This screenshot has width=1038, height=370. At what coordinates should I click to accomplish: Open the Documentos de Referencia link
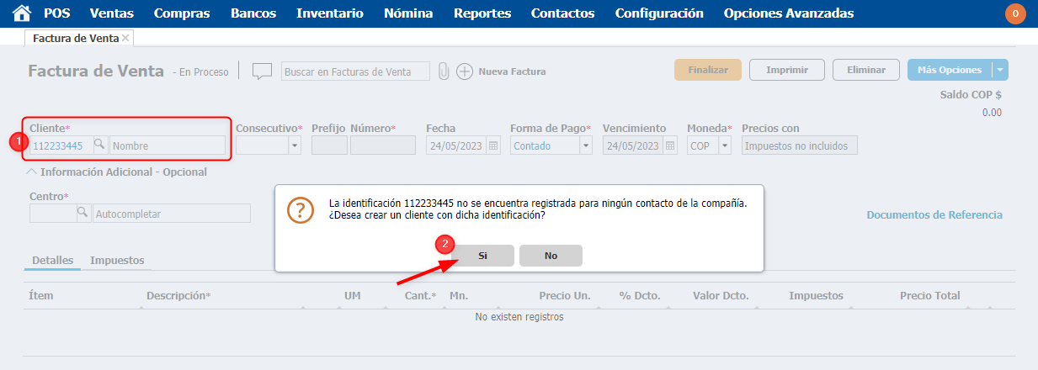[x=934, y=214]
